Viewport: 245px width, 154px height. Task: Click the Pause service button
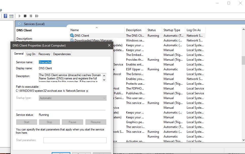click(x=72, y=122)
